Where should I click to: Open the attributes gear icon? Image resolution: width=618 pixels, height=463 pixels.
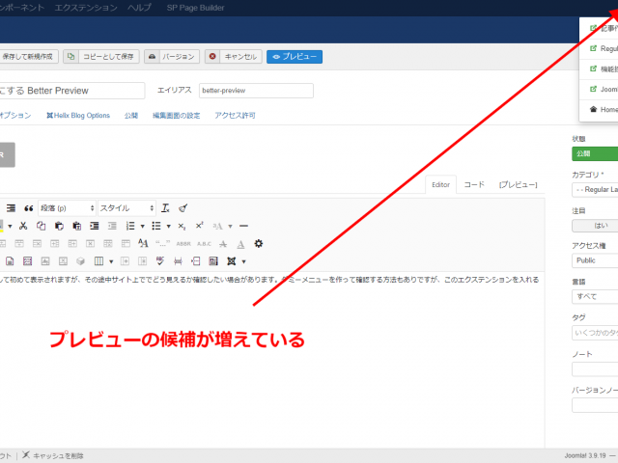click(259, 244)
